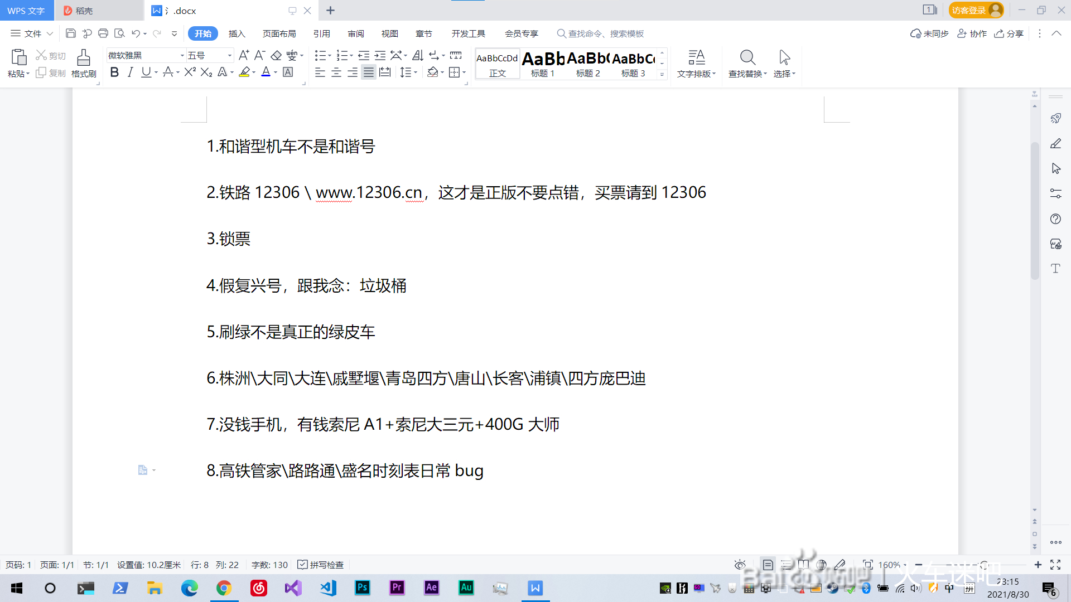Click the zoom slider handle
This screenshot has height=602, width=1071.
(x=984, y=565)
